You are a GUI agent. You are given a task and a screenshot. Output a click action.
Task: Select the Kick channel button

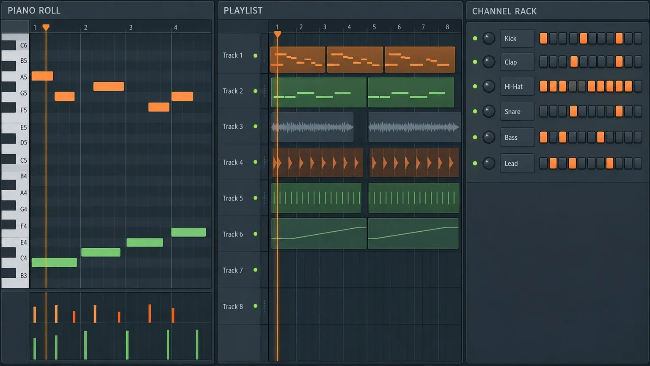pos(517,38)
